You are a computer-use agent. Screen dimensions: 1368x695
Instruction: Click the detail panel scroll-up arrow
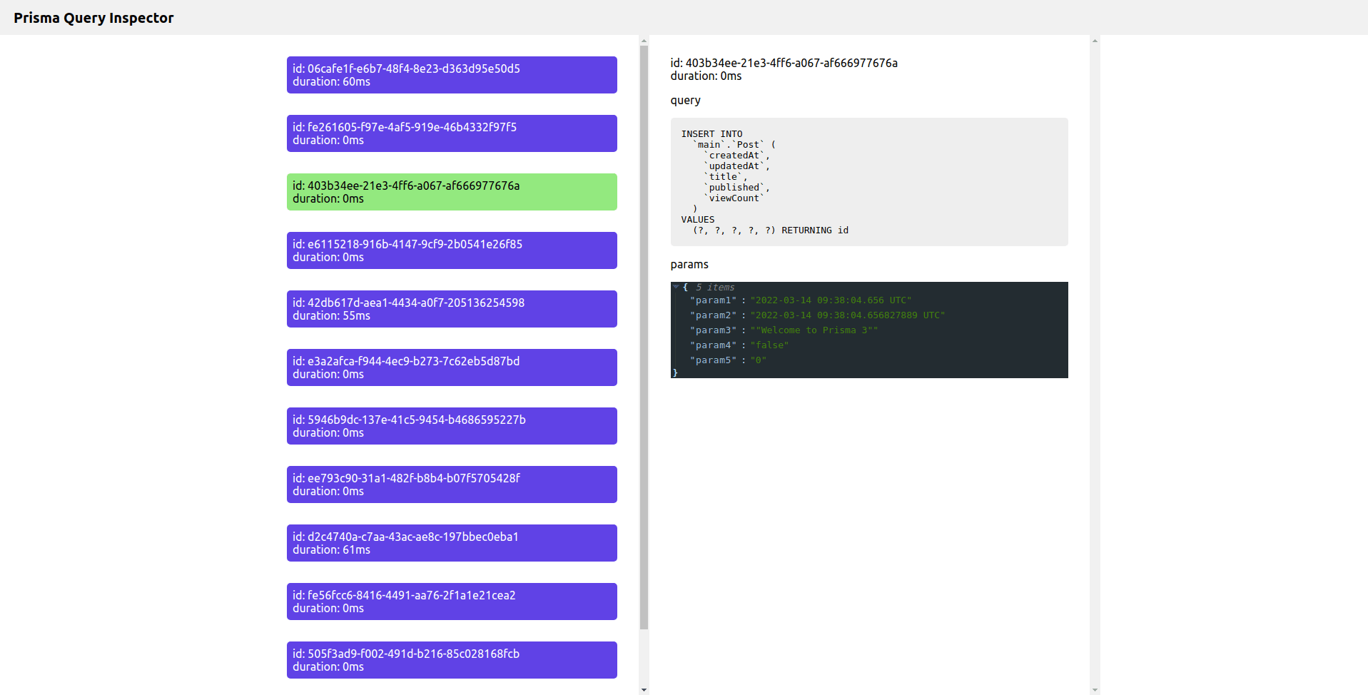click(x=1095, y=41)
